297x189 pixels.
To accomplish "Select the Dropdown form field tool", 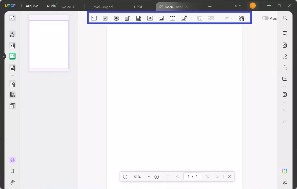I will 128,18.
